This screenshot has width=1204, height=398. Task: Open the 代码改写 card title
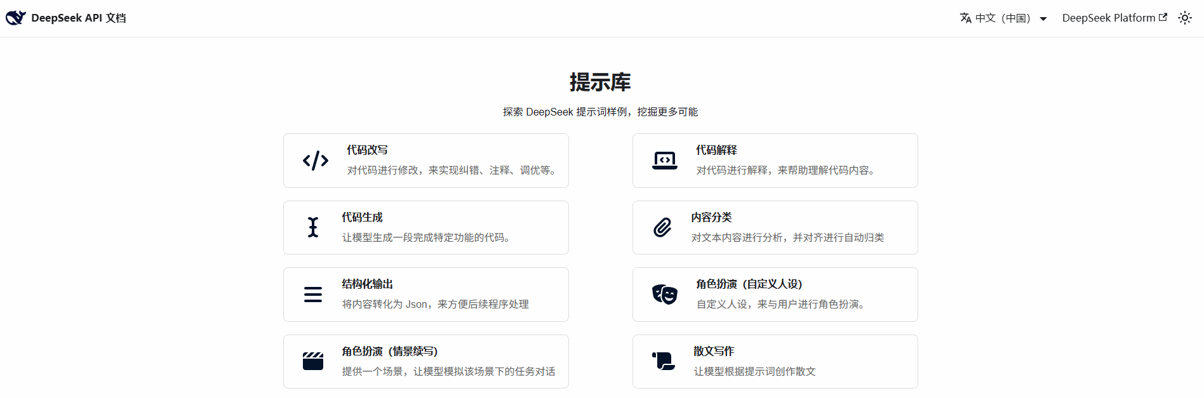(x=367, y=150)
